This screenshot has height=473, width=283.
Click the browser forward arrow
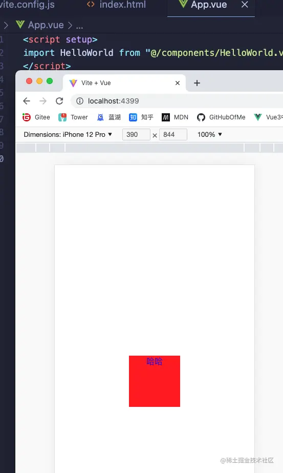pos(43,101)
